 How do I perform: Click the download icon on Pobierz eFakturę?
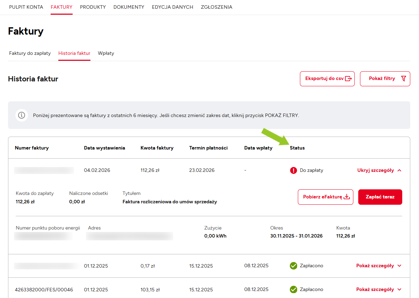click(346, 197)
